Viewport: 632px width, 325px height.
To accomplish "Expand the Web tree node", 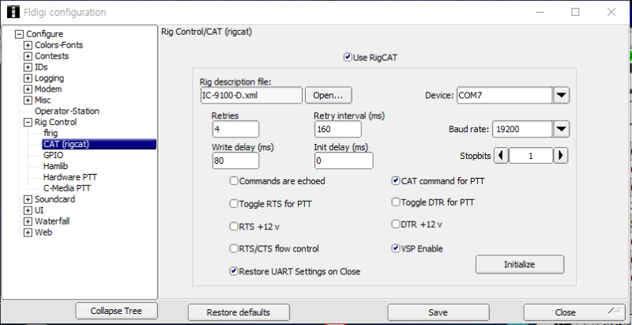I will [28, 232].
